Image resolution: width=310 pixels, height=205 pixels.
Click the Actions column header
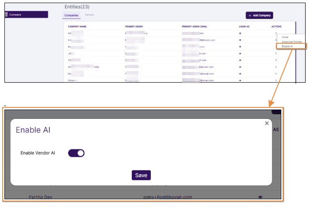point(276,27)
